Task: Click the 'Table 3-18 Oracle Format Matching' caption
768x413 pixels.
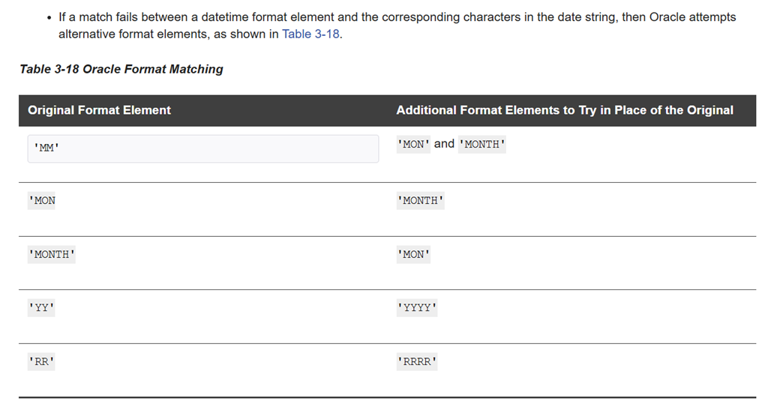Action: pyautogui.click(x=121, y=69)
